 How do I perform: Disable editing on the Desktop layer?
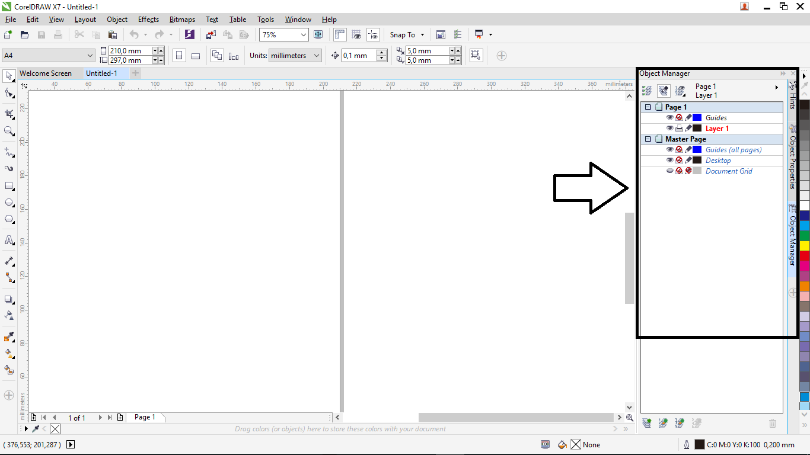point(688,160)
